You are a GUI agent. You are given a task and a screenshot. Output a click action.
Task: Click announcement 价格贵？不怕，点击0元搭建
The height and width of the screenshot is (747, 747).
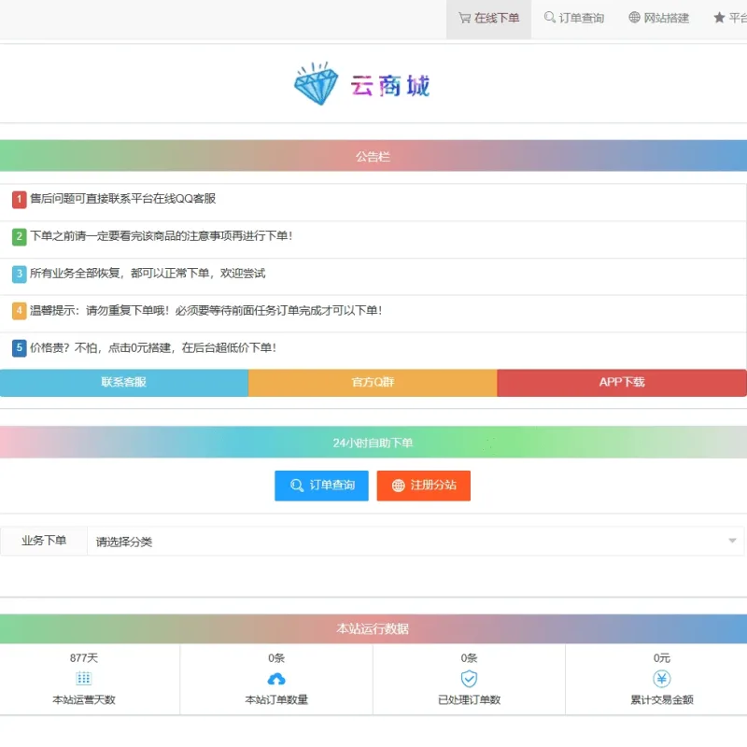pyautogui.click(x=153, y=347)
